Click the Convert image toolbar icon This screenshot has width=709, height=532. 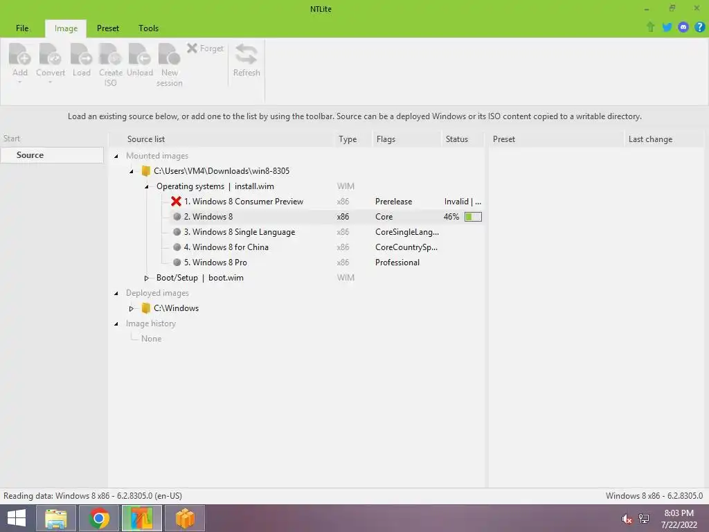click(x=50, y=55)
